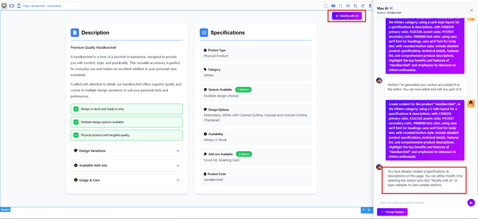The height and width of the screenshot is (219, 478).
Task: Click 'Multiple design options available' checkmark
Action: click(76, 122)
